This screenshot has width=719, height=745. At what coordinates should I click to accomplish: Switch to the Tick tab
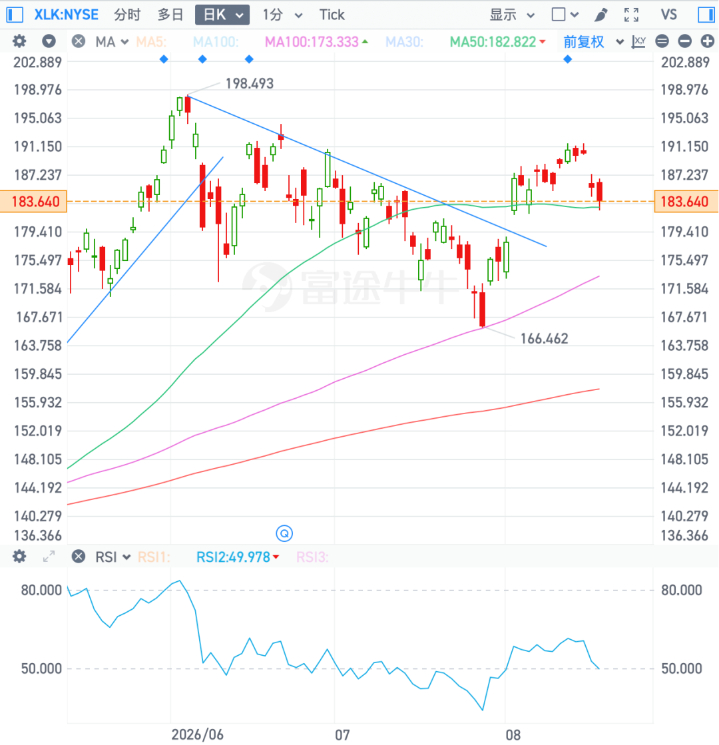(332, 15)
